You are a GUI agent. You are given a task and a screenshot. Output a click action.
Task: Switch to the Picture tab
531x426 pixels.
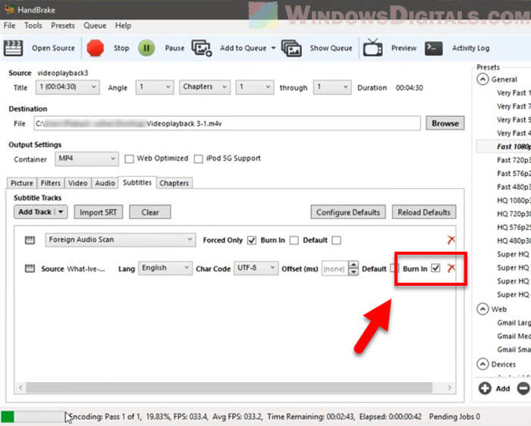click(x=22, y=183)
